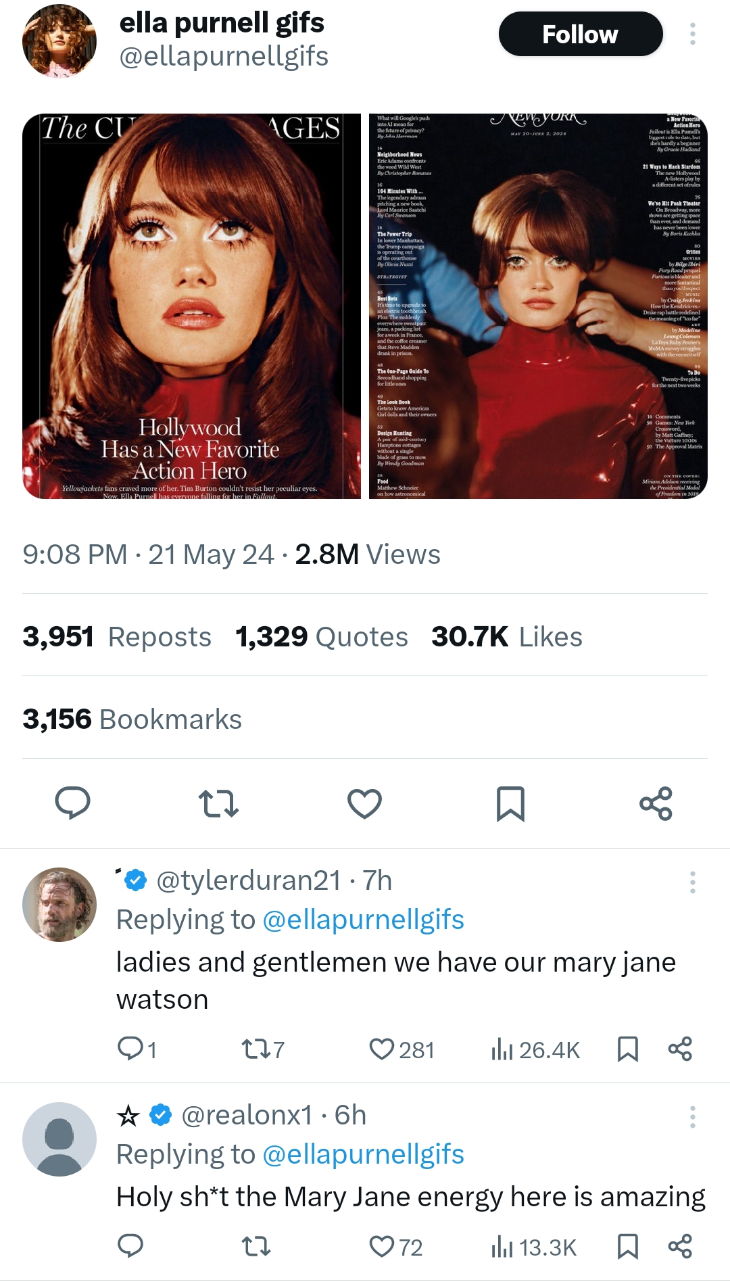Like realonx1's Mary Jane energy reply
Screen dimensions: 730x1282
[382, 1246]
